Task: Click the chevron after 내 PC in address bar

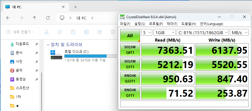Action: [x=92, y=18]
